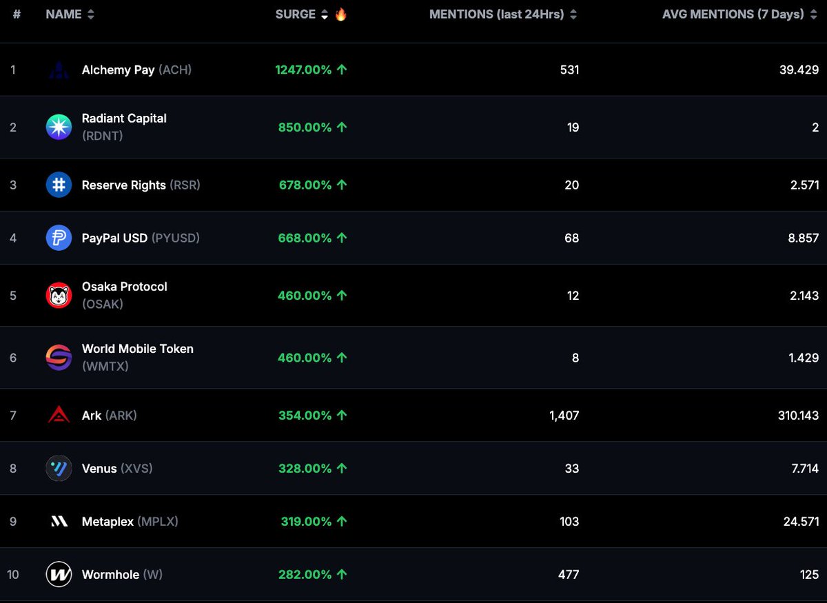Image resolution: width=827 pixels, height=603 pixels.
Task: Click the 8.857 average mentions cell
Action: (x=802, y=238)
